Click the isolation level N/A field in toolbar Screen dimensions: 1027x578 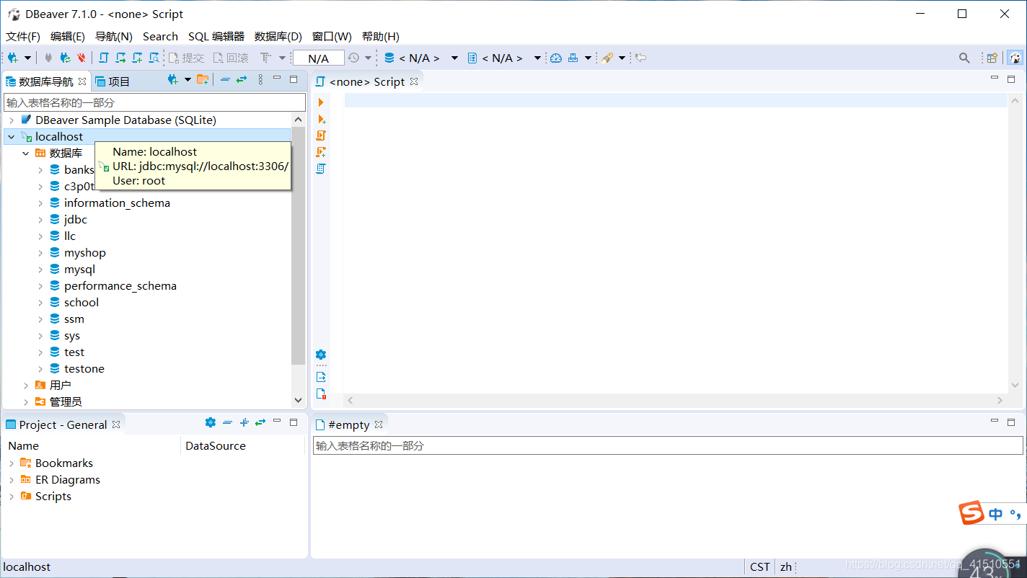(x=318, y=58)
